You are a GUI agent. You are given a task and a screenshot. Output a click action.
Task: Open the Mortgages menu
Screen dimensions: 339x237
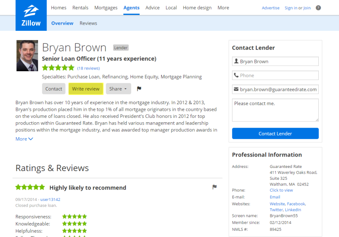pos(106,8)
